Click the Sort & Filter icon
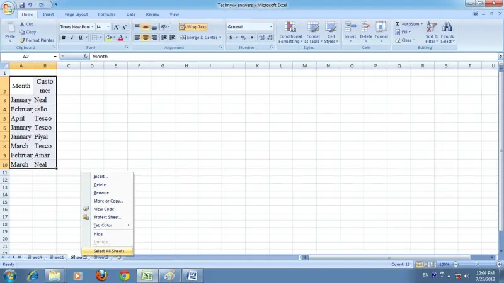504x283 pixels. pyautogui.click(x=432, y=28)
